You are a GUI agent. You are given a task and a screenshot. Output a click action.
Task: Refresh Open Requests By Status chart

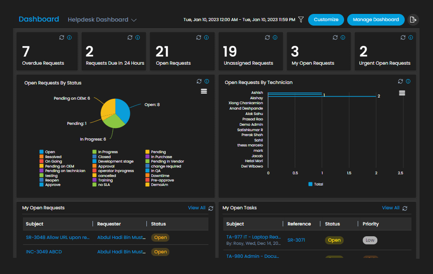click(199, 81)
